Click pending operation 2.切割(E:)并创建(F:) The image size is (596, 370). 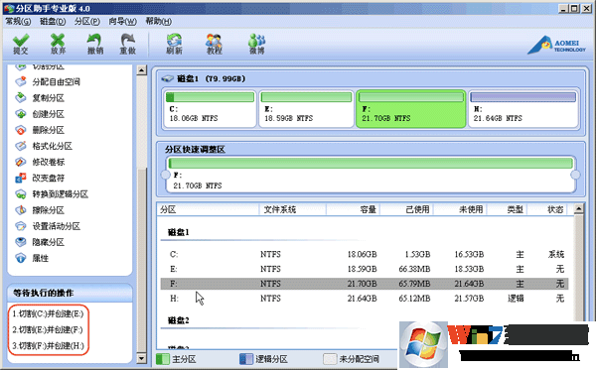coord(48,329)
